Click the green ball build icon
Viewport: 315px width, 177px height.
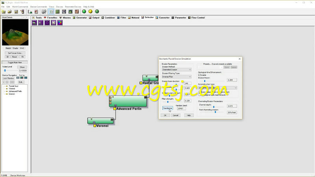(x=84, y=11)
